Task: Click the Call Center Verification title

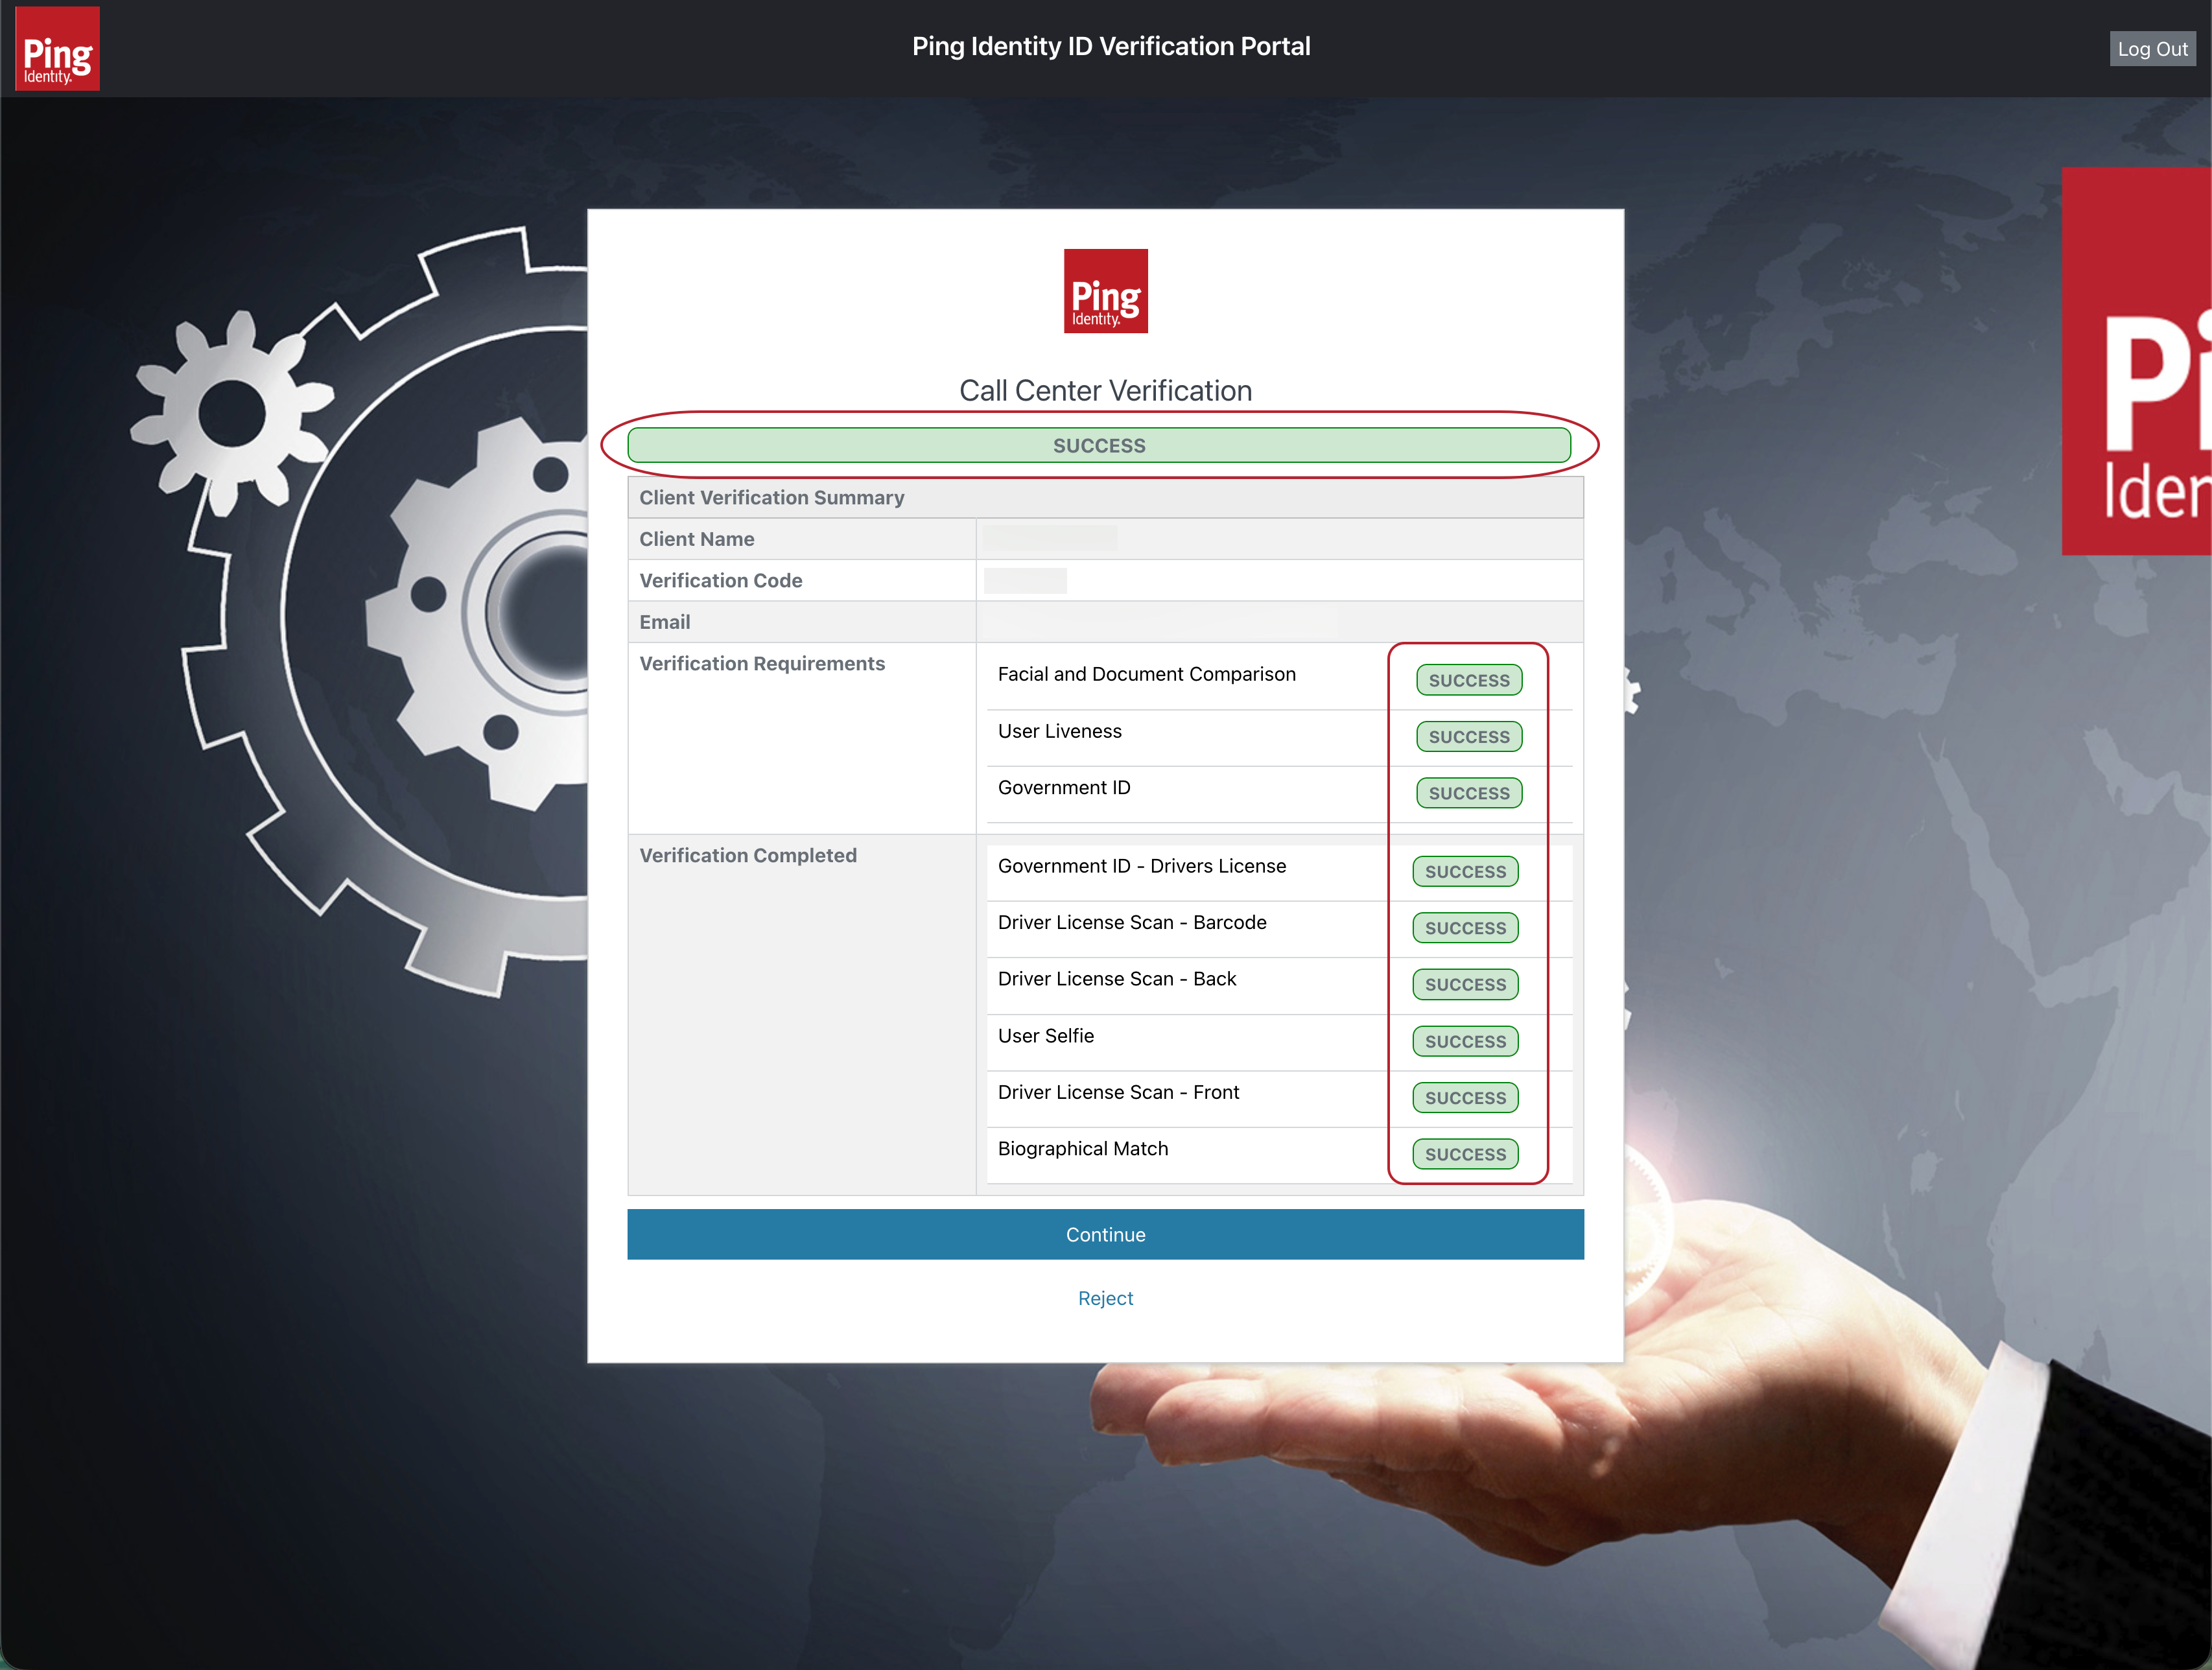Action: tap(1105, 390)
